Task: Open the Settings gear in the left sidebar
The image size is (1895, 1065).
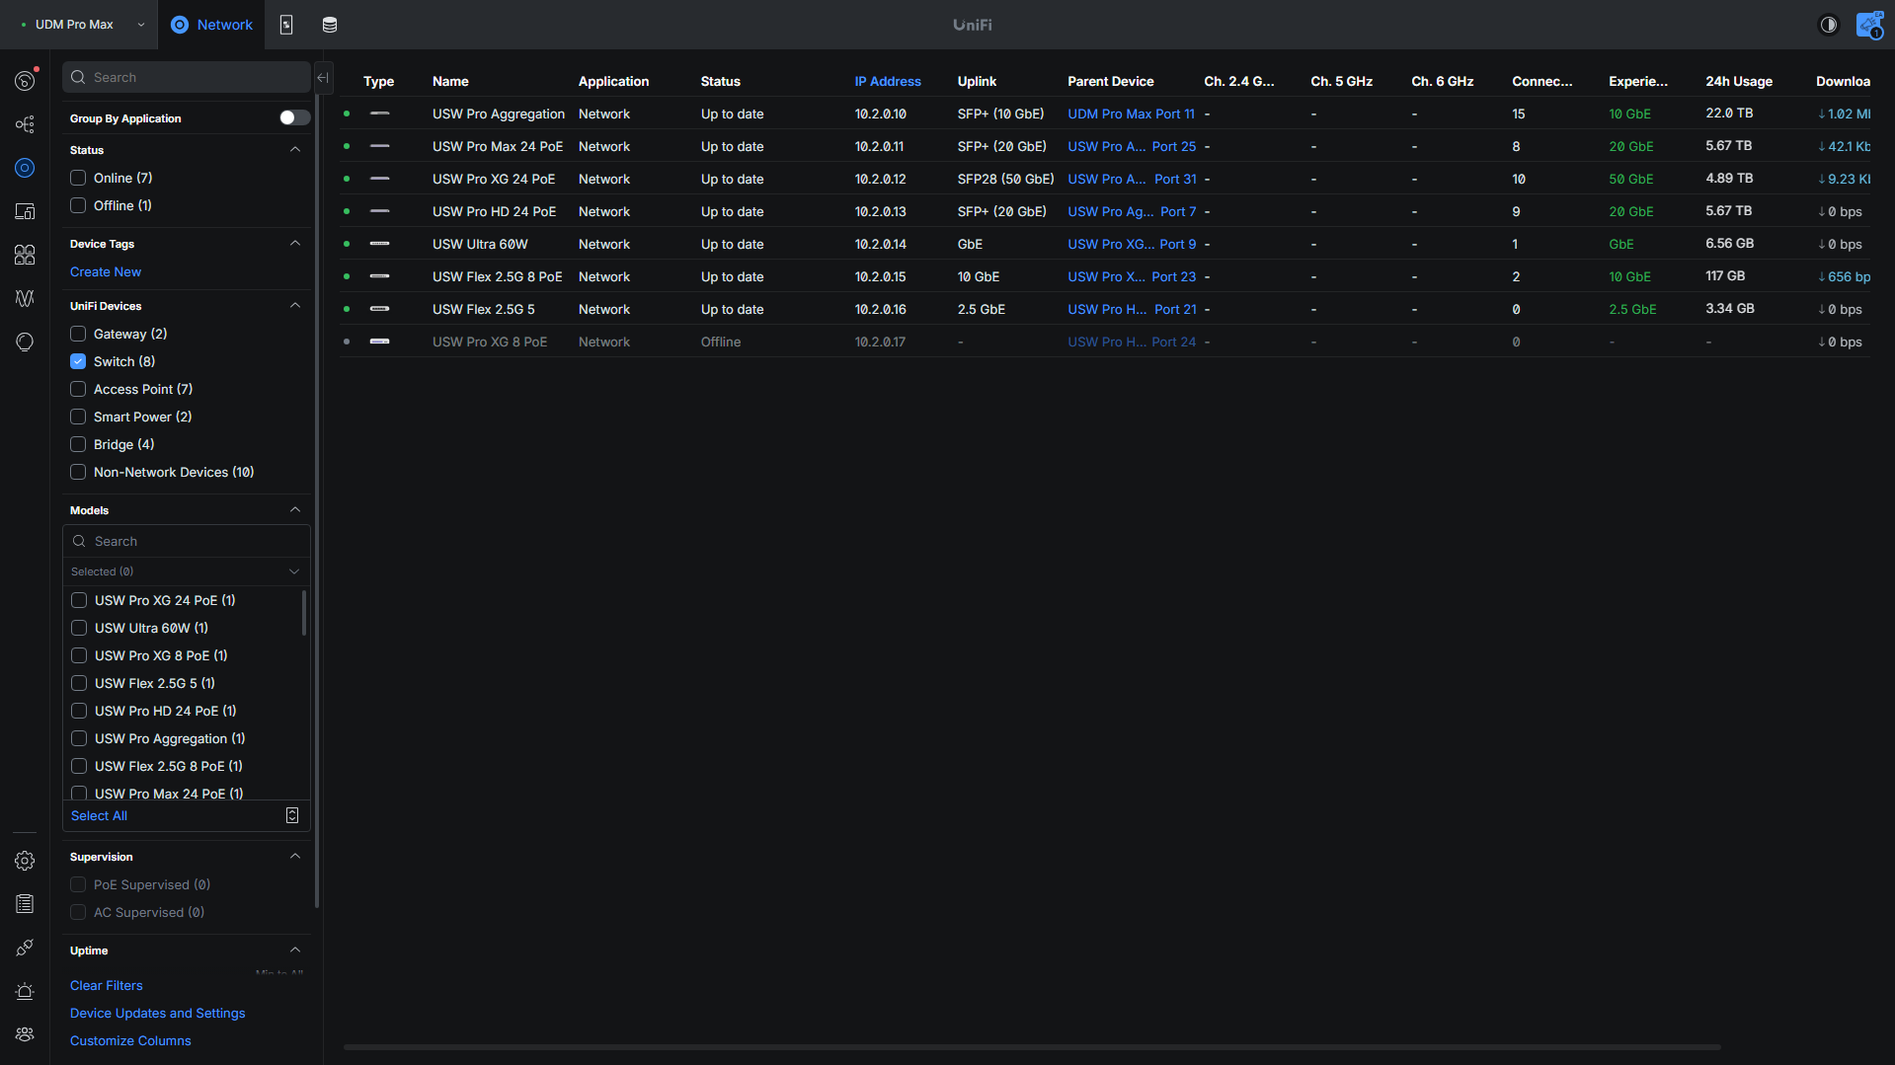Action: pos(25,861)
